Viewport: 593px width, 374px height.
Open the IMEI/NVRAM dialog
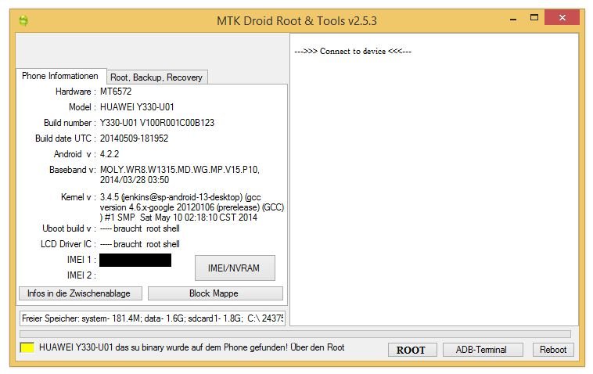pos(235,268)
